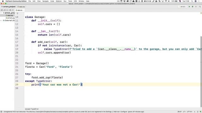Close the app.py editor tab
Image resolution: width=202 pixels, height=113 pixels.
coord(23,10)
